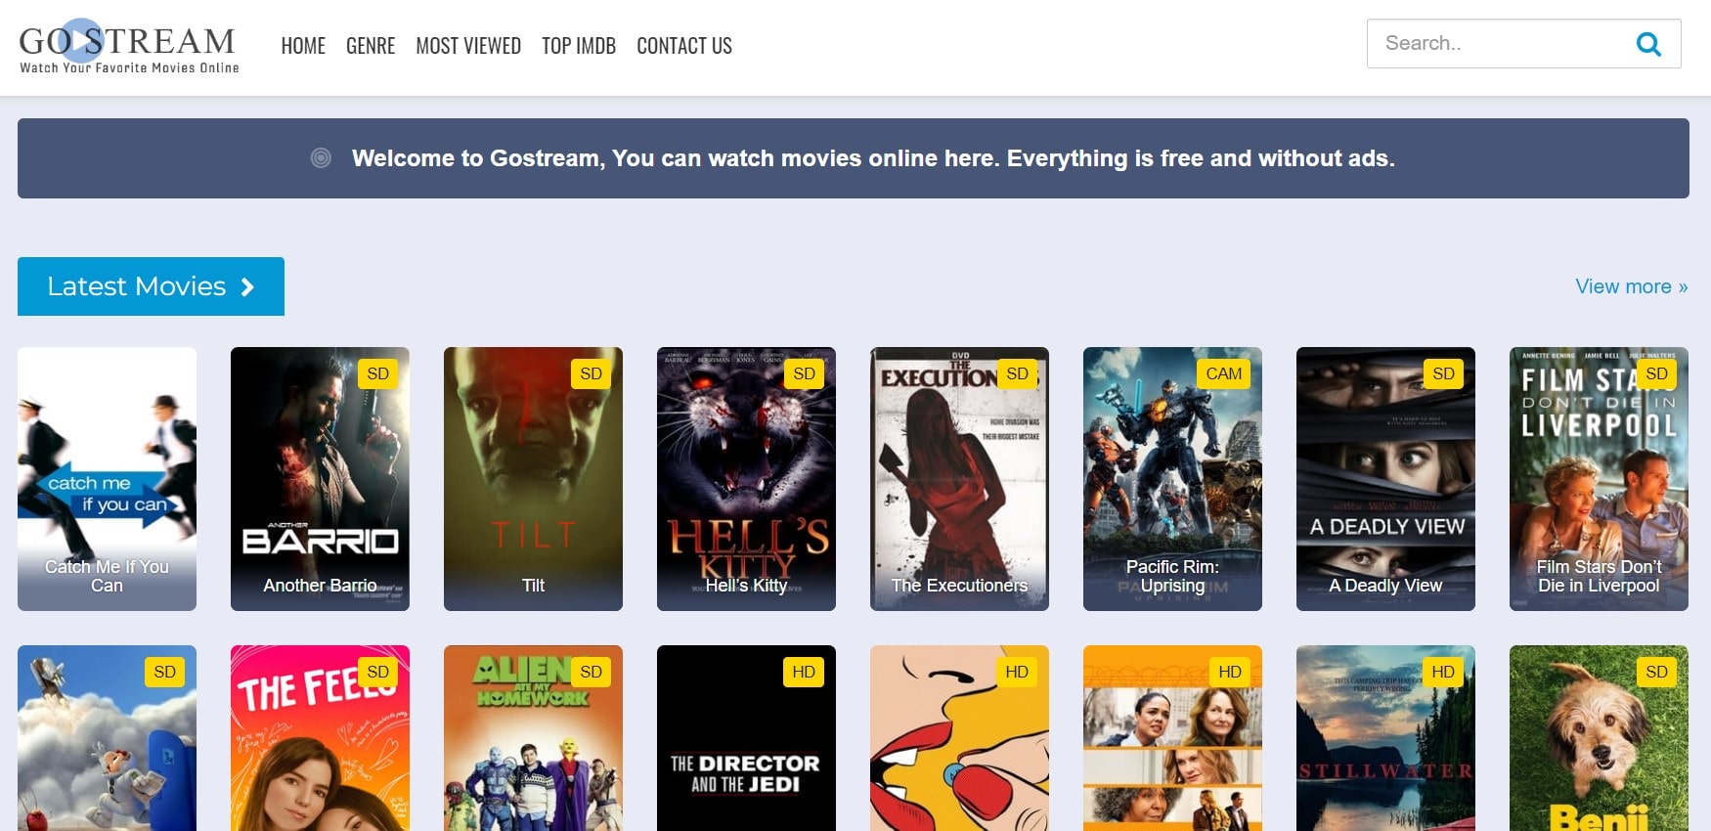Click the SD badge on The Feels
This screenshot has height=831, width=1711.
pyautogui.click(x=378, y=672)
